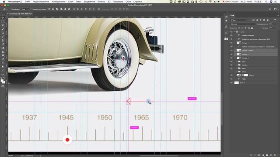The width and height of the screenshot is (280, 157).
Task: Reset default foreground and background colors
Action: (1, 78)
